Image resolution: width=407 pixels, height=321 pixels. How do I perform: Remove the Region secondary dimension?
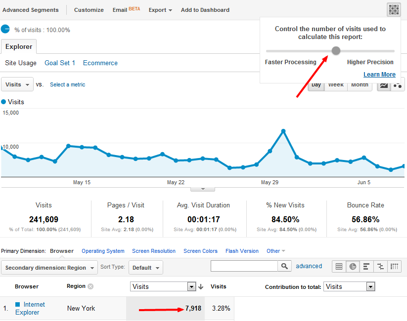[90, 286]
